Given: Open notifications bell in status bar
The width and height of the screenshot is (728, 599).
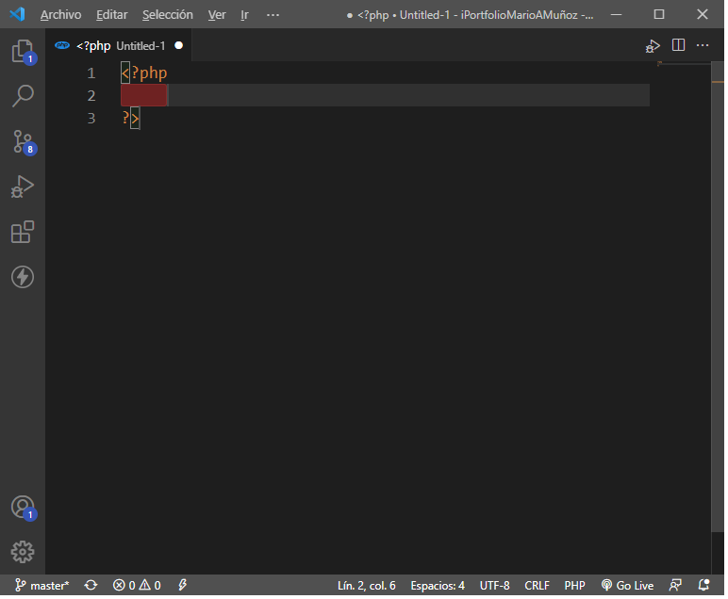Looking at the screenshot, I should coord(703,585).
